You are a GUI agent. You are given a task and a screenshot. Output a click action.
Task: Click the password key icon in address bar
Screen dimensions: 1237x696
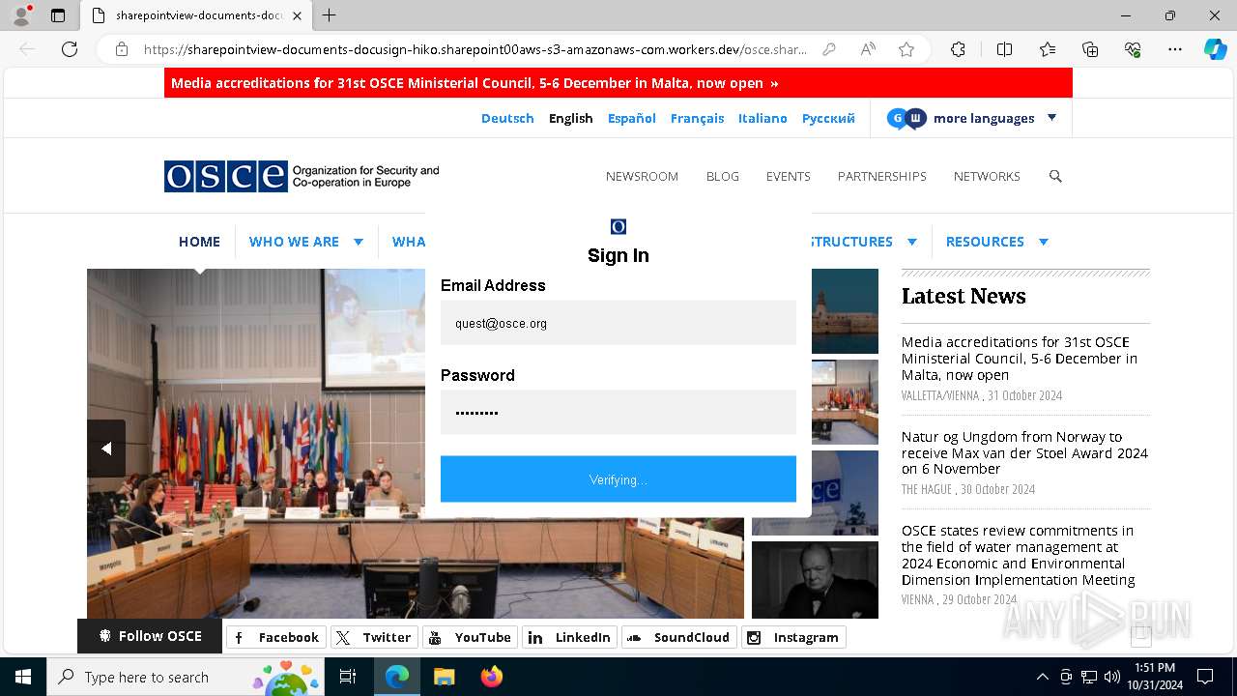[829, 49]
